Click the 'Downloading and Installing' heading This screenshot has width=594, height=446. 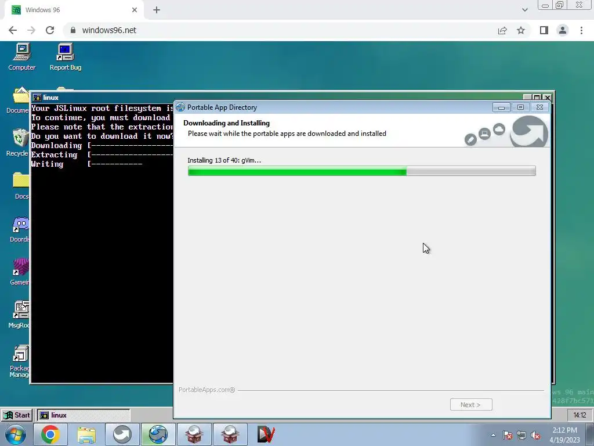point(227,123)
